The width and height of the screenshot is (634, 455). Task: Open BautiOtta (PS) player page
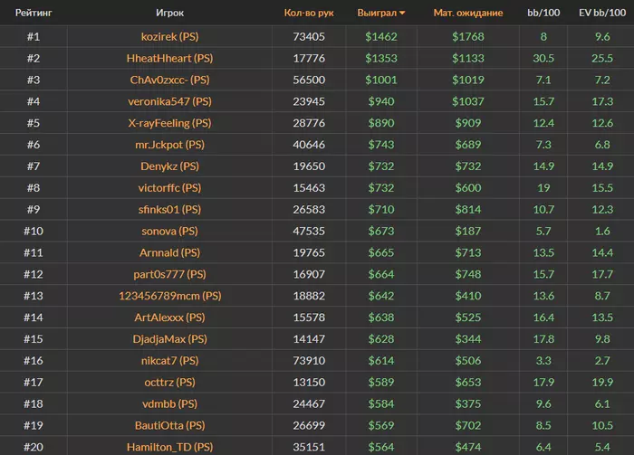point(170,425)
